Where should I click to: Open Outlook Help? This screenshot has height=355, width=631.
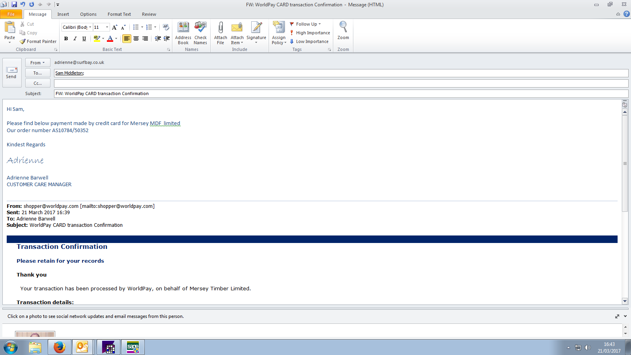click(626, 14)
